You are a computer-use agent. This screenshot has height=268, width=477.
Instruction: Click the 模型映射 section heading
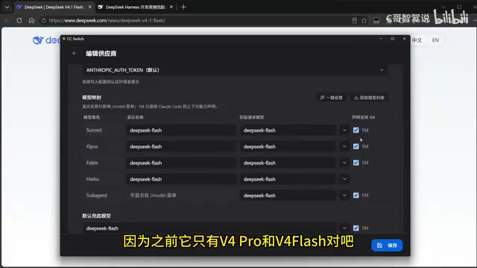click(x=92, y=98)
